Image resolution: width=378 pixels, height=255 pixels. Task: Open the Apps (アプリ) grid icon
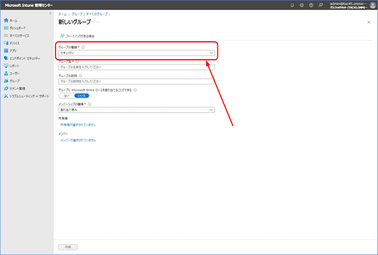pos(6,50)
